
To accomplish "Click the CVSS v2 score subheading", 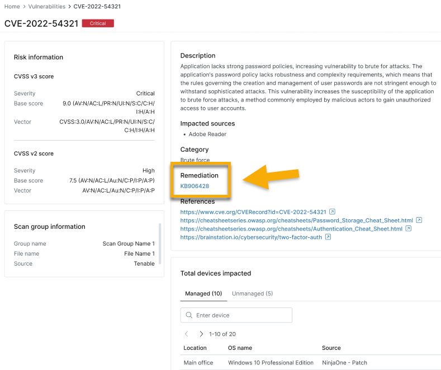I will point(34,153).
